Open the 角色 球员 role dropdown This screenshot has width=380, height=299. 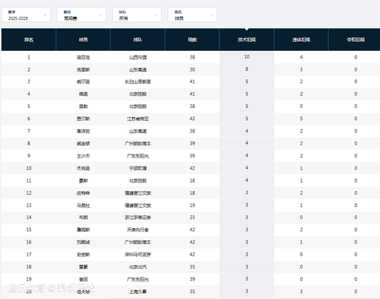[192, 15]
